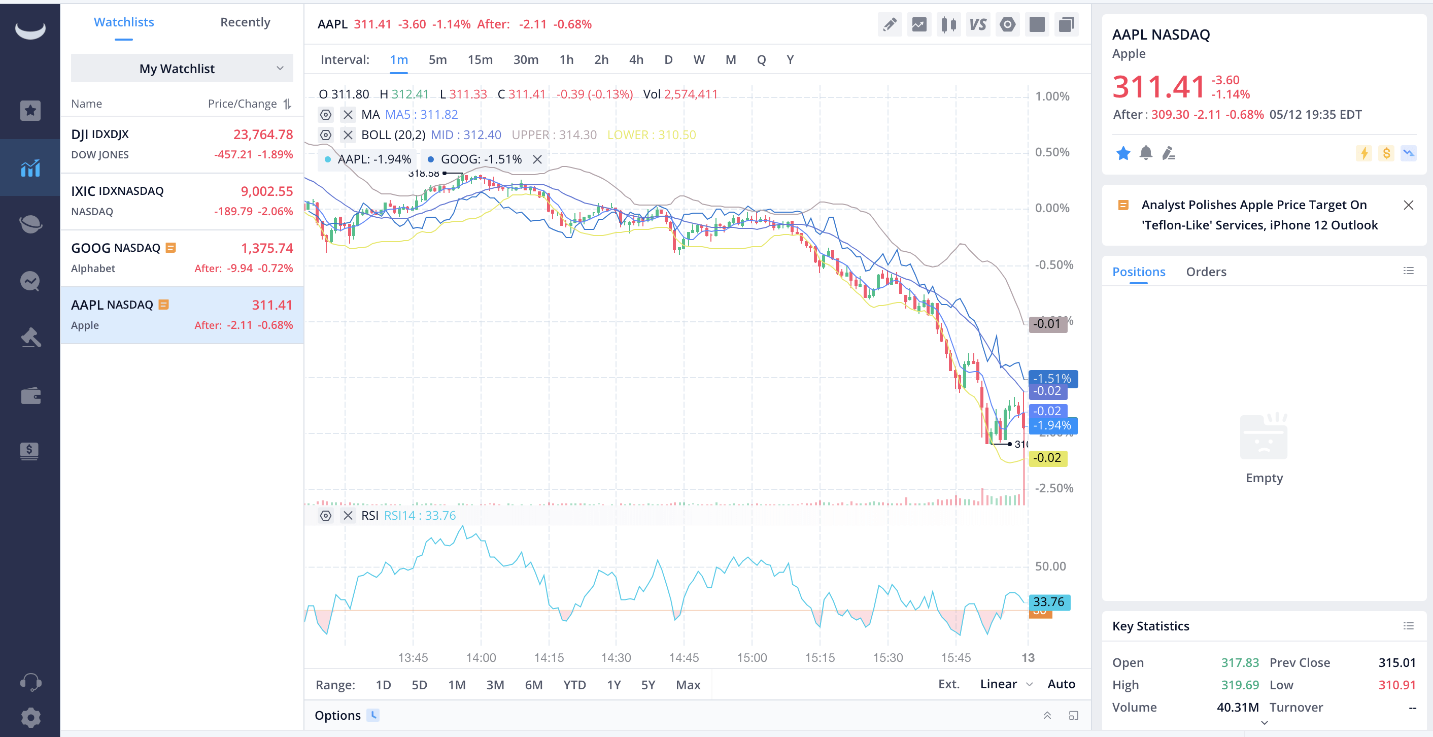This screenshot has width=1433, height=737.
Task: Open the alert/notification bell icon
Action: (x=1144, y=153)
